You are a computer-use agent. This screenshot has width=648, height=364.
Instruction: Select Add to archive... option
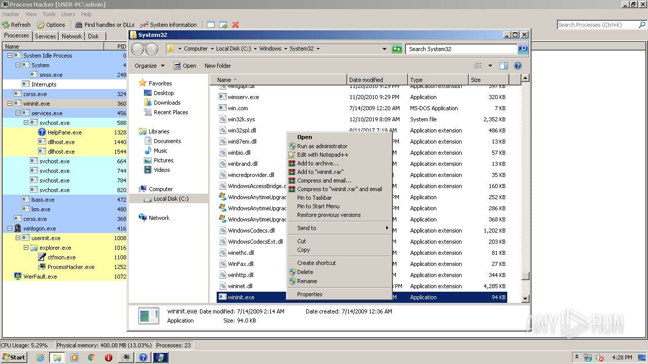[x=339, y=163]
